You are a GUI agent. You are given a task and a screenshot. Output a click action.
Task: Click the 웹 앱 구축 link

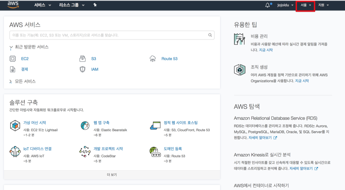pos(101,123)
